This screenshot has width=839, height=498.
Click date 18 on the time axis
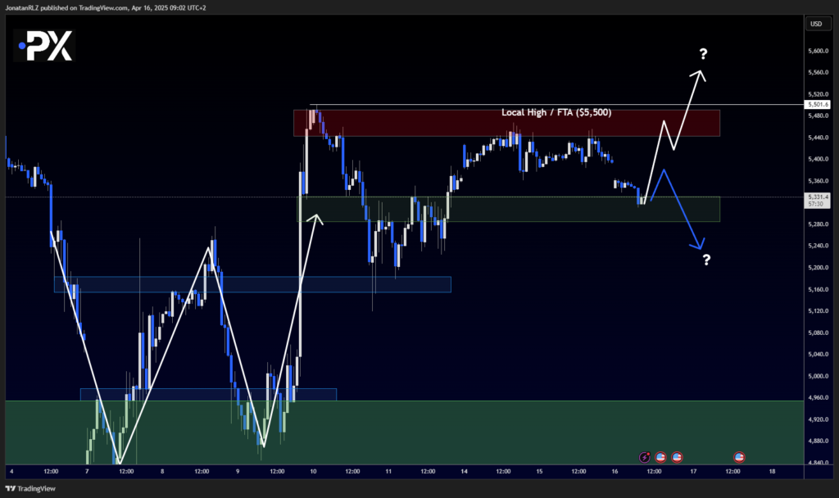tap(772, 471)
